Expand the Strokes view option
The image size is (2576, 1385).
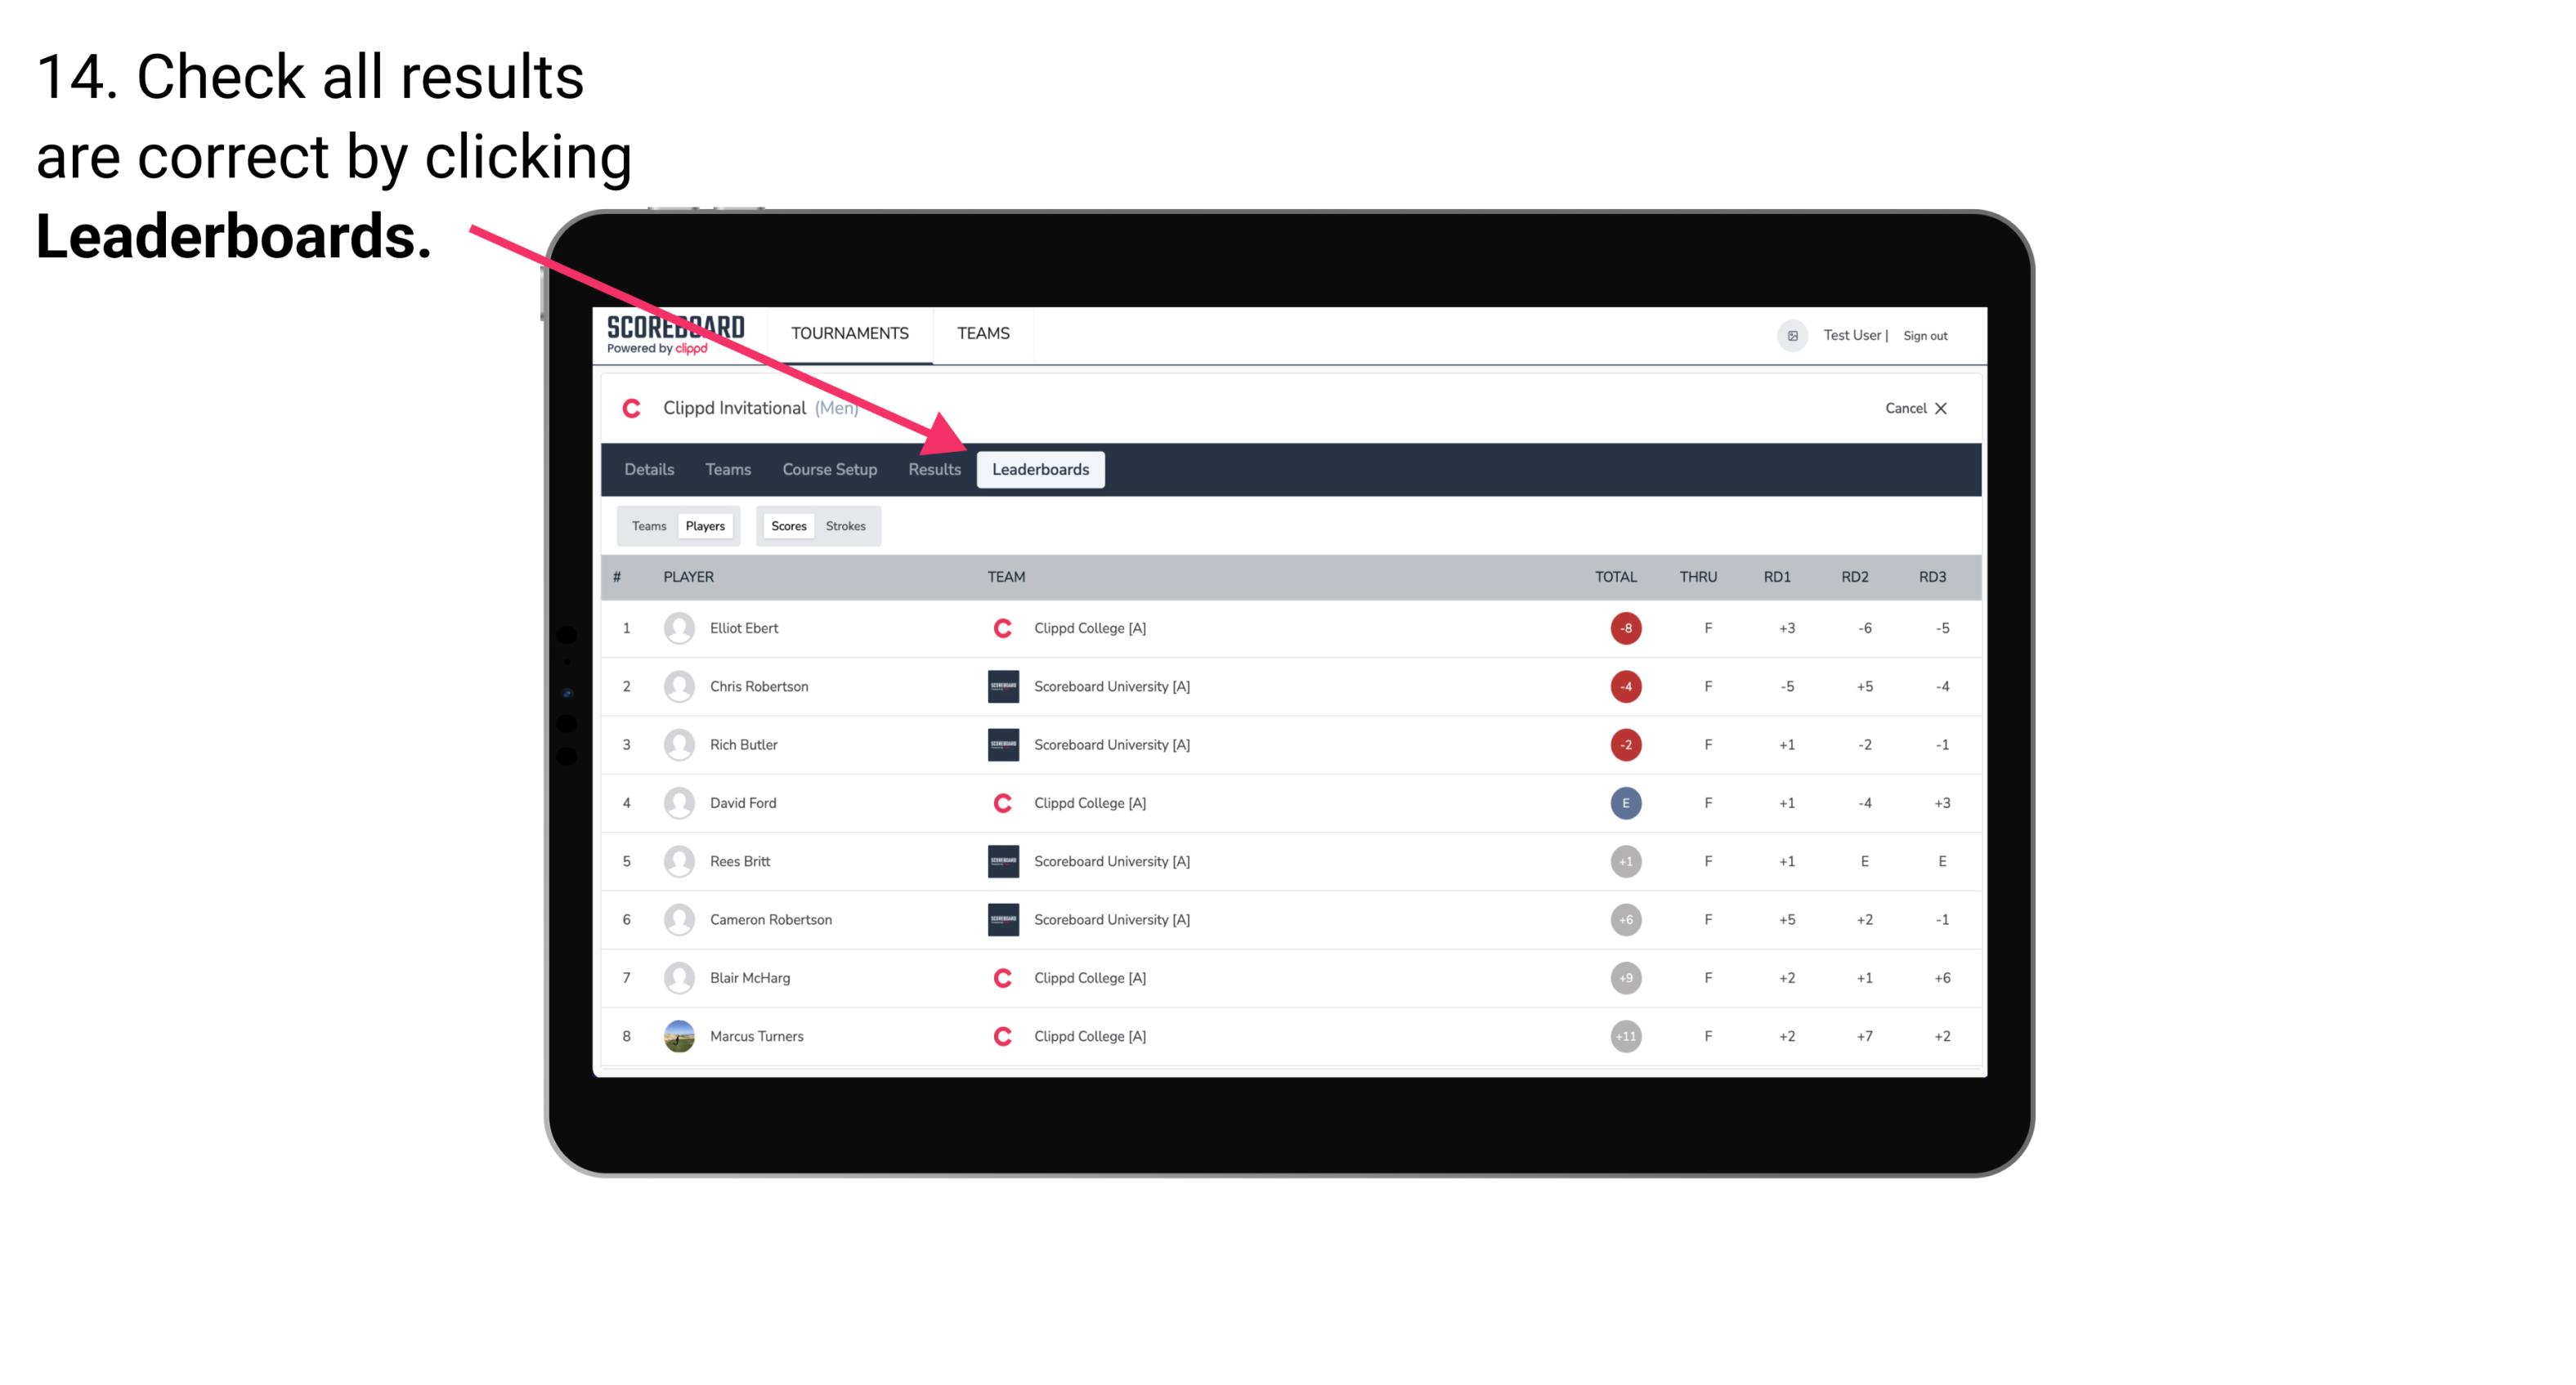(848, 525)
